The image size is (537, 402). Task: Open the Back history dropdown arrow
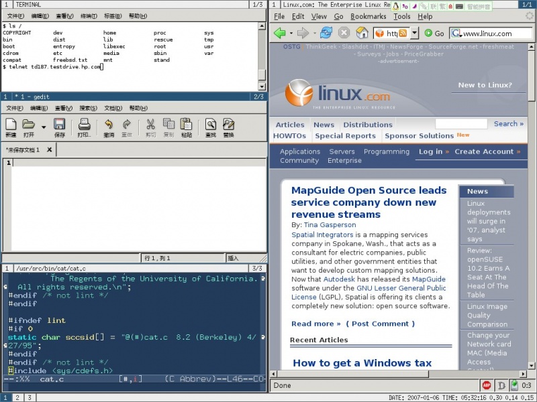point(291,33)
